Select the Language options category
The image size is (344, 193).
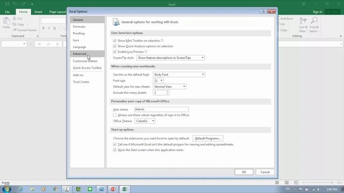coord(87,47)
